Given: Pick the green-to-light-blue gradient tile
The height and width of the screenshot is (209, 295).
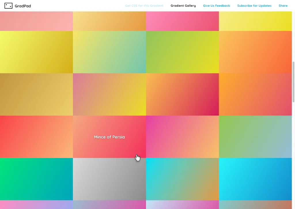Looking at the screenshot, I should point(255,137).
